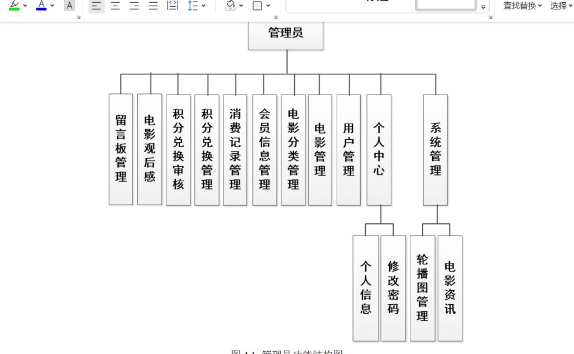
Task: Apply the blue font color
Action: click(x=41, y=5)
